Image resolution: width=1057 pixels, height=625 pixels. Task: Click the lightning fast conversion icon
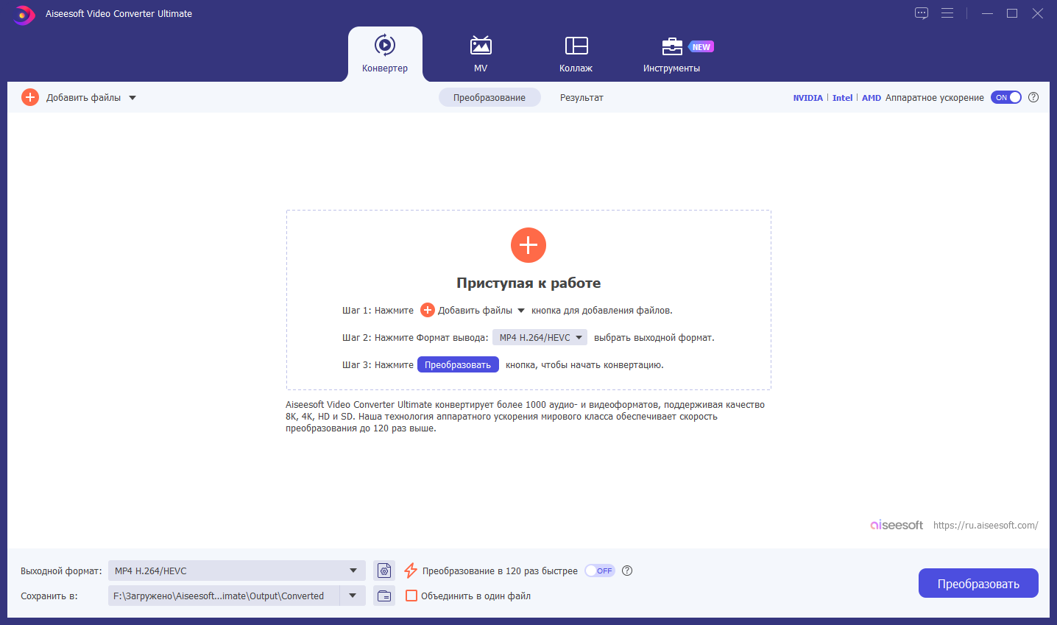411,571
